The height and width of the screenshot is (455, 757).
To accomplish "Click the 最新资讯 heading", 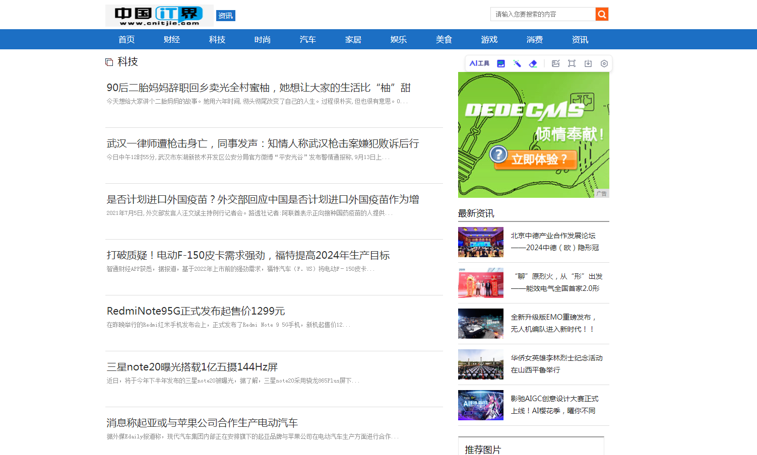I will point(476,213).
